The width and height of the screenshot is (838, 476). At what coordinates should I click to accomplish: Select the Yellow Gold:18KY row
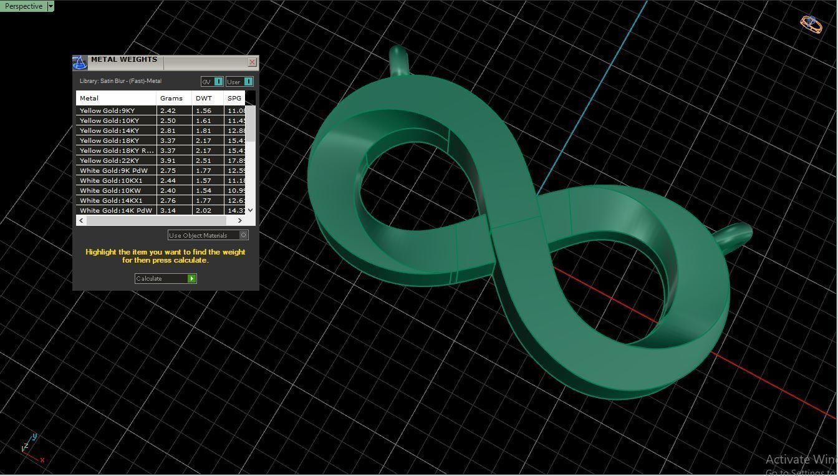161,140
